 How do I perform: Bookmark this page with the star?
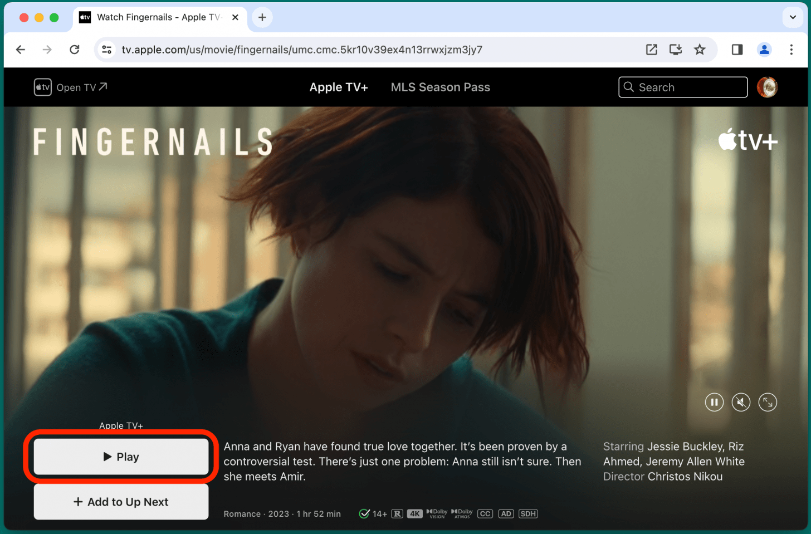700,50
